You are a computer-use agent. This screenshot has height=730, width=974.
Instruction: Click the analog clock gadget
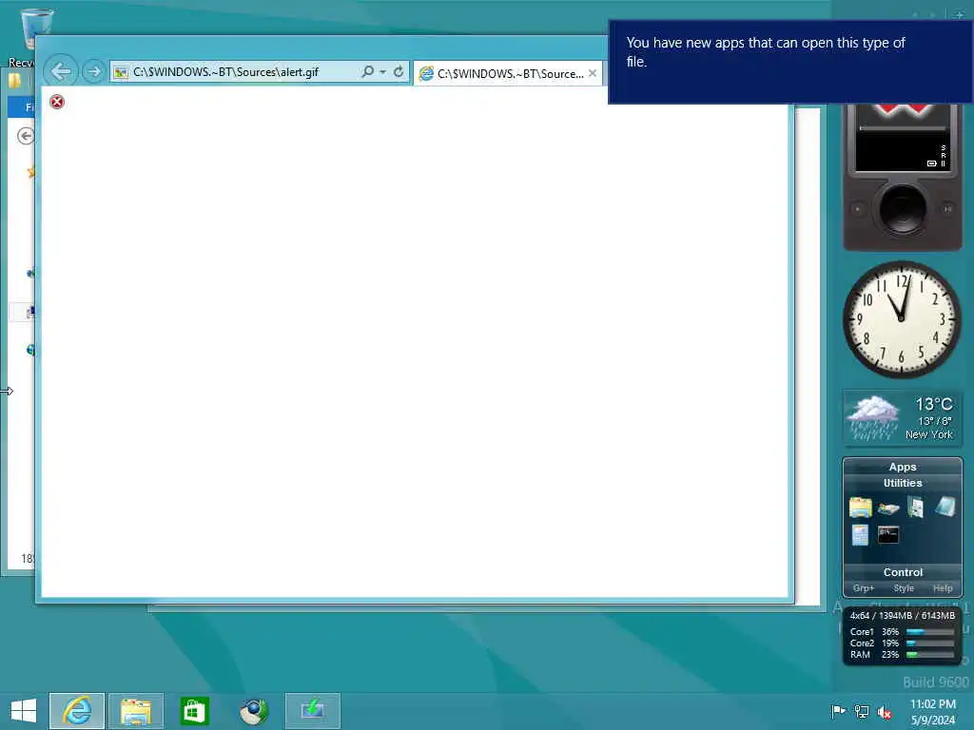pyautogui.click(x=902, y=319)
